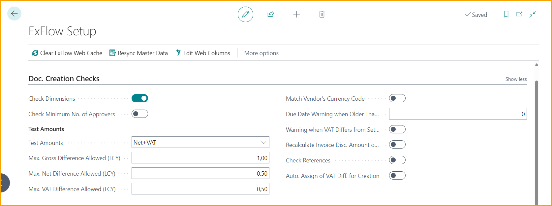Open the Test Amounts Net+VAT dropdown
The image size is (552, 206).
click(200, 142)
